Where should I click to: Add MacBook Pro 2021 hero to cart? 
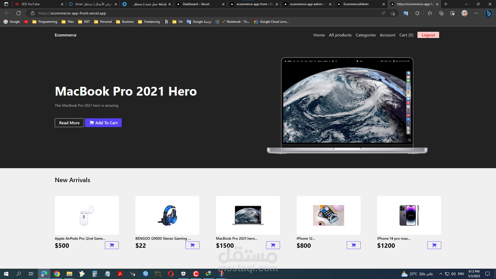point(273,245)
